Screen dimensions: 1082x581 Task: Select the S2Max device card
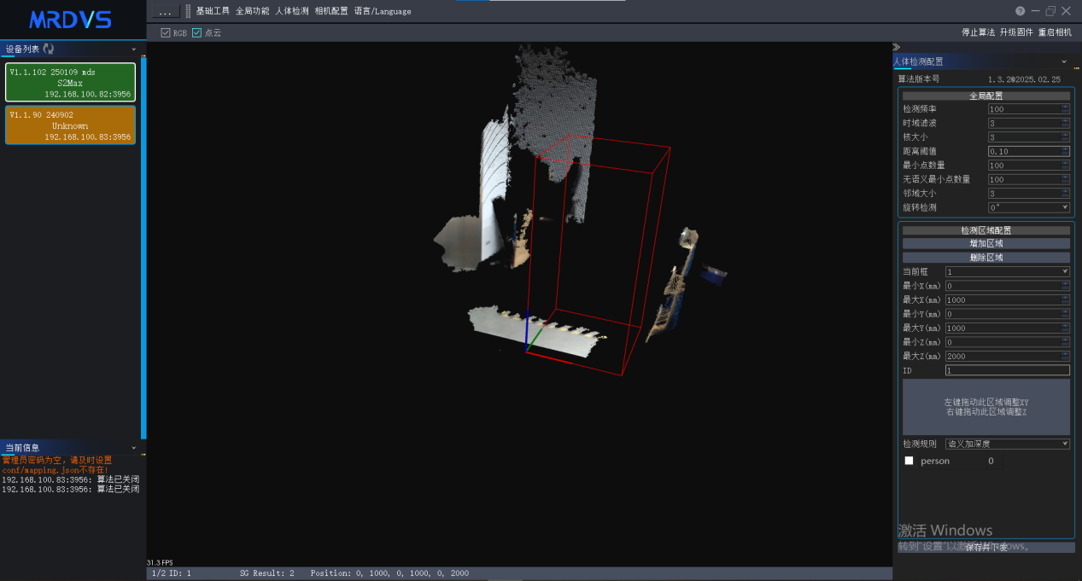point(71,82)
